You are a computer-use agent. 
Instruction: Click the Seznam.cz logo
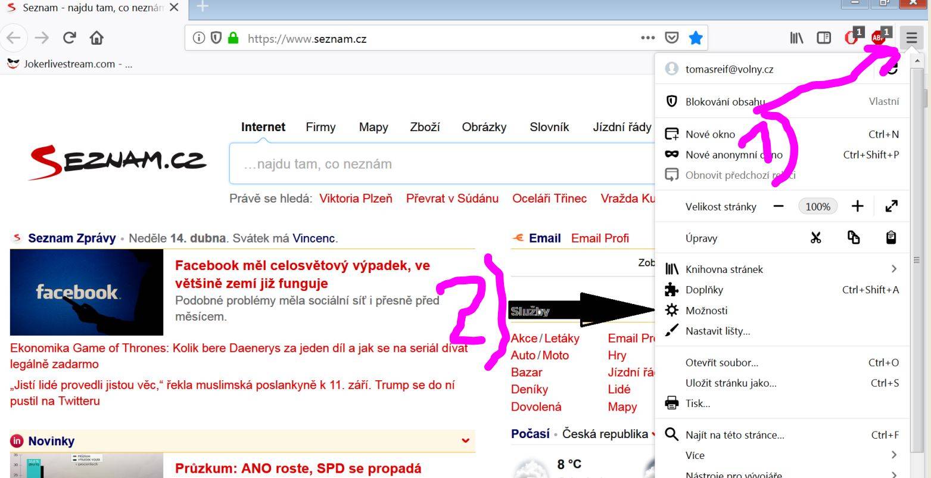coord(117,162)
